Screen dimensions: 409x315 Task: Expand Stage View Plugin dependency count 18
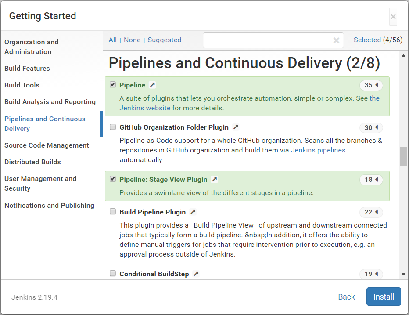pos(371,180)
